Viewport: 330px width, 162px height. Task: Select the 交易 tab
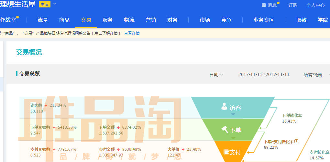(86, 20)
